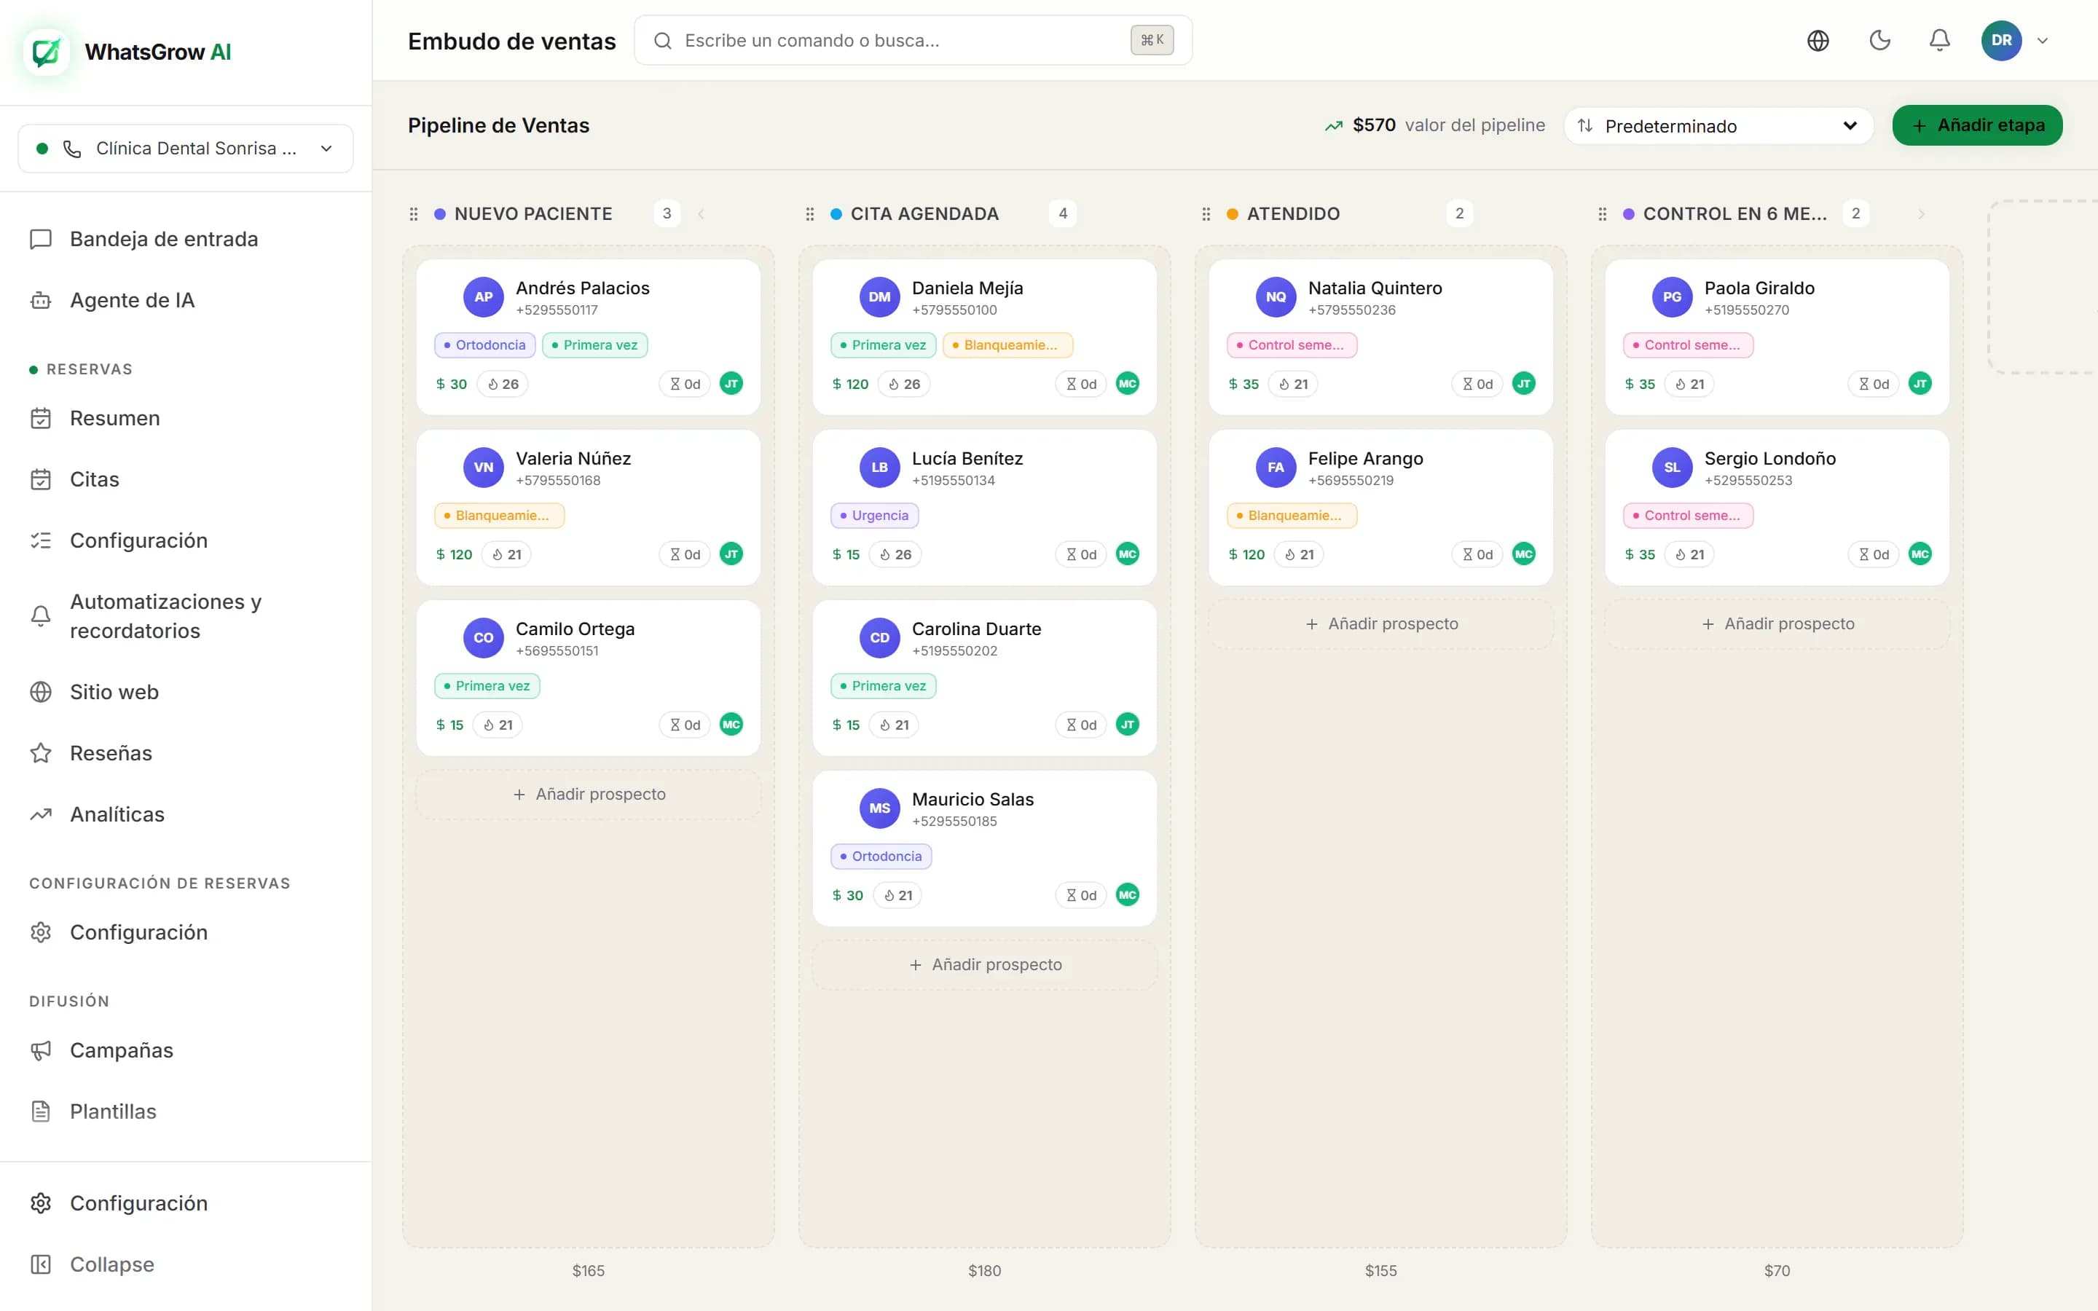Click Añadir etapa button
Image resolution: width=2098 pixels, height=1311 pixels.
[x=1976, y=126]
